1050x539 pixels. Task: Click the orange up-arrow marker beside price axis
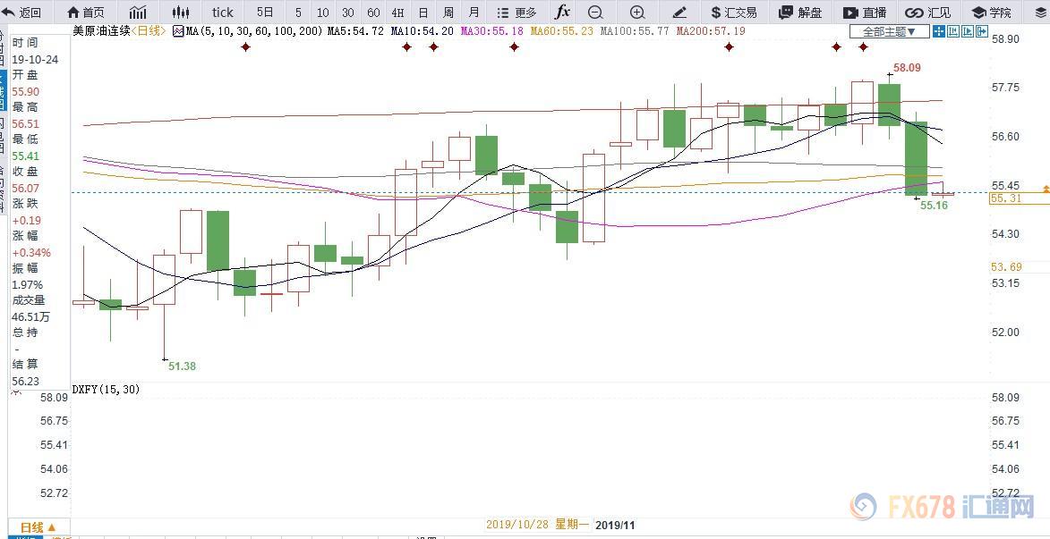tap(1046, 189)
